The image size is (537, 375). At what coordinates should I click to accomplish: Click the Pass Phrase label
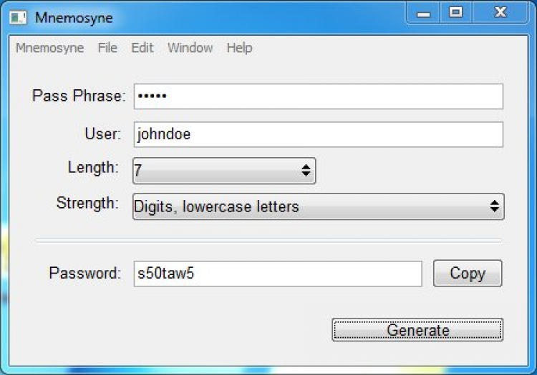pos(79,96)
